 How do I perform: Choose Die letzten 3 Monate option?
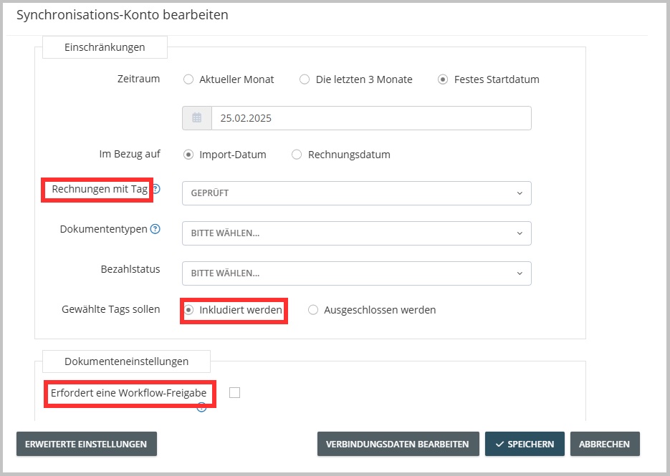click(x=305, y=79)
